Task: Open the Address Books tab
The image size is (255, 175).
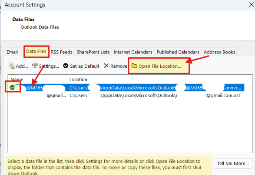Action: [x=219, y=52]
